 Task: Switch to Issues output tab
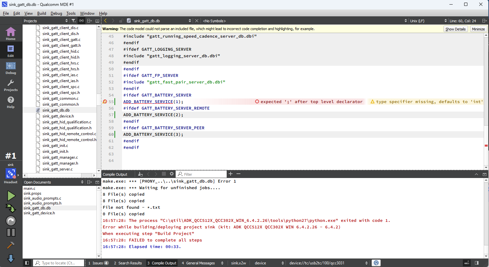[98, 263]
